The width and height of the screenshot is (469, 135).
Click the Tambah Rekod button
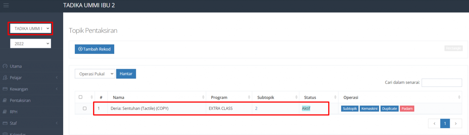click(94, 49)
